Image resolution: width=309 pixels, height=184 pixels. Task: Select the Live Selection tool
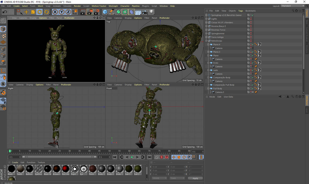(x=19, y=12)
